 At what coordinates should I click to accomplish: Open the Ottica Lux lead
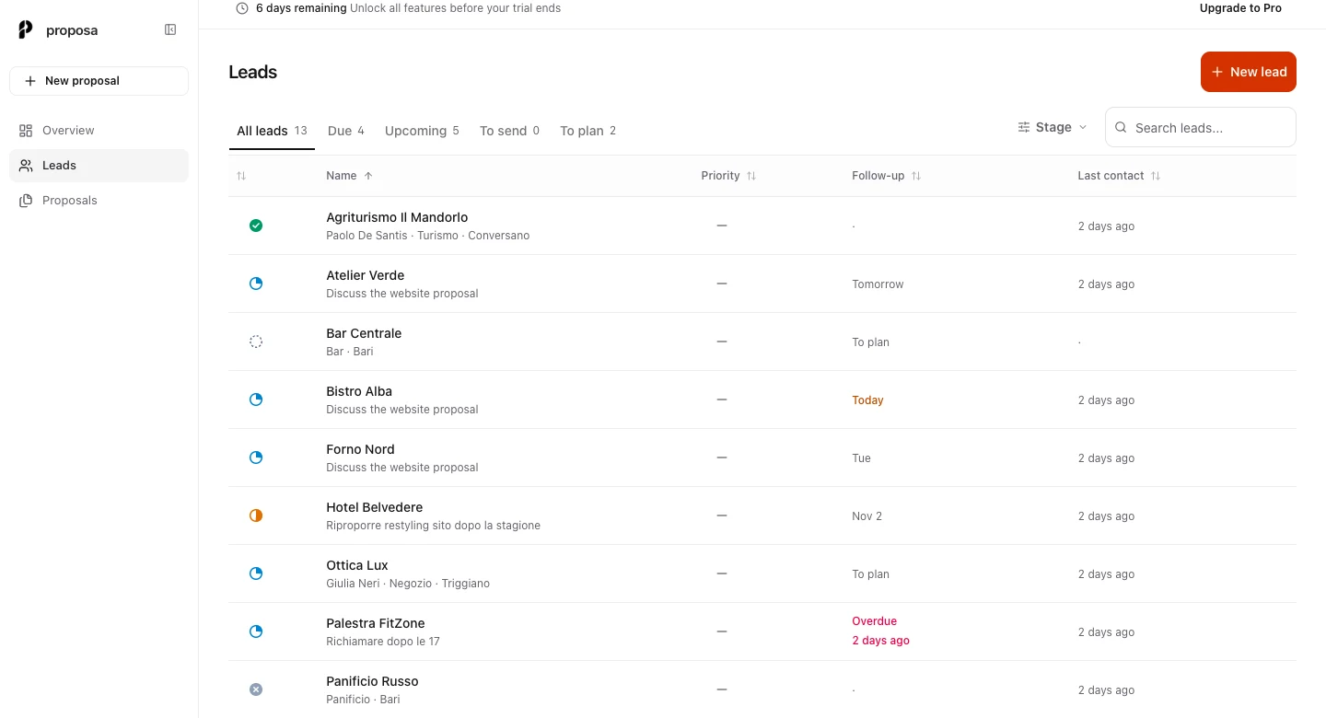762,573
